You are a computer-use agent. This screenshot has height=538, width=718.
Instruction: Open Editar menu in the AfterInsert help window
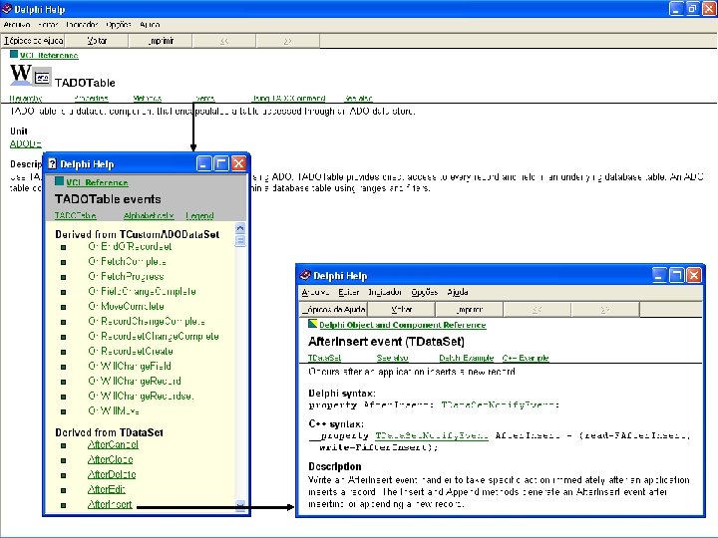(x=348, y=292)
